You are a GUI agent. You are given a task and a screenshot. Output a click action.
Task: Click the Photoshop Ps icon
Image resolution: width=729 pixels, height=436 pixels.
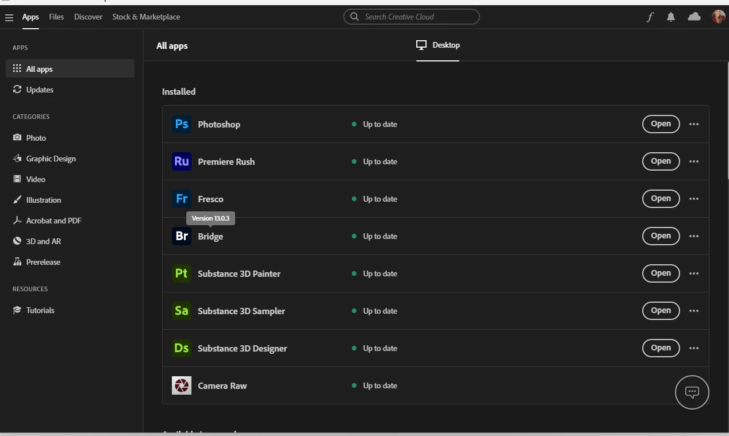click(182, 124)
